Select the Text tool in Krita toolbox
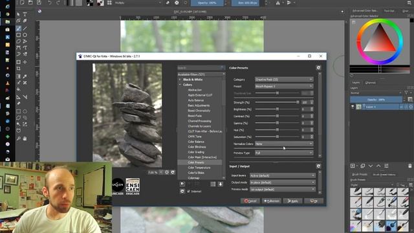 [x=25, y=14]
